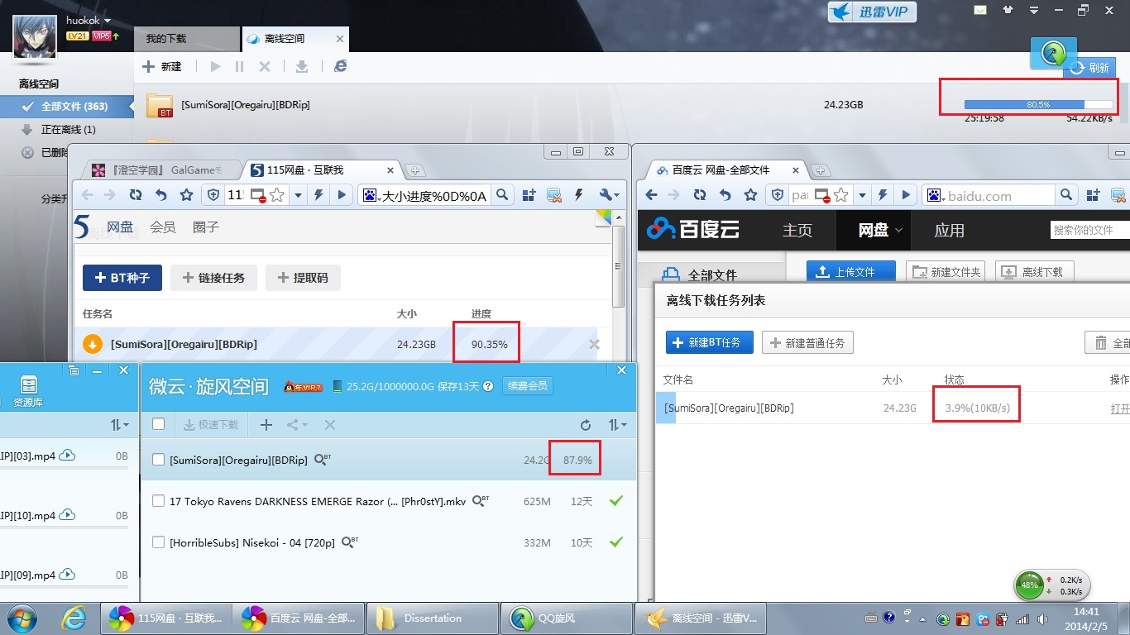Open the IE browser icon in Xunlei toolbar
This screenshot has height=635, width=1130.
[340, 66]
